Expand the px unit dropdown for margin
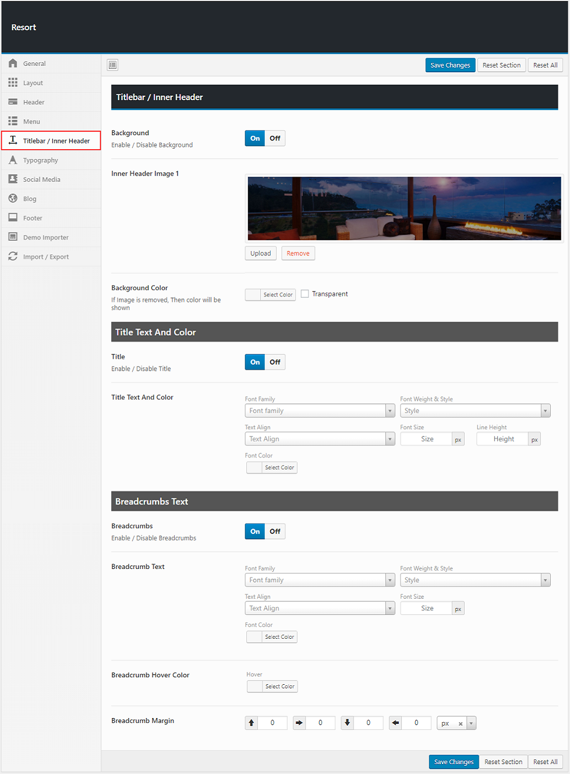Screen dimensions: 570x774 (471, 723)
